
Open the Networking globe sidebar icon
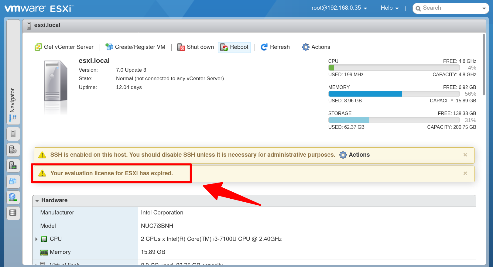point(13,197)
